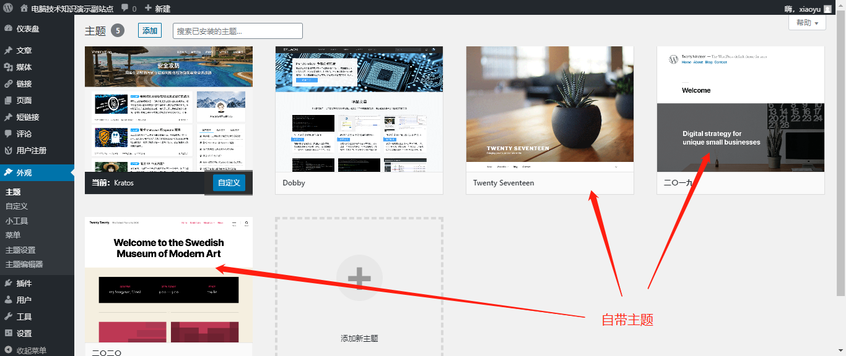Click the 仪表盘 dashboard icon
Viewport: 846px width, 356px height.
(x=8, y=28)
